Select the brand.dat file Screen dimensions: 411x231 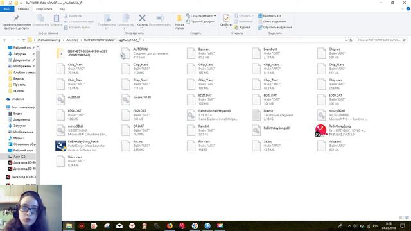(266, 53)
